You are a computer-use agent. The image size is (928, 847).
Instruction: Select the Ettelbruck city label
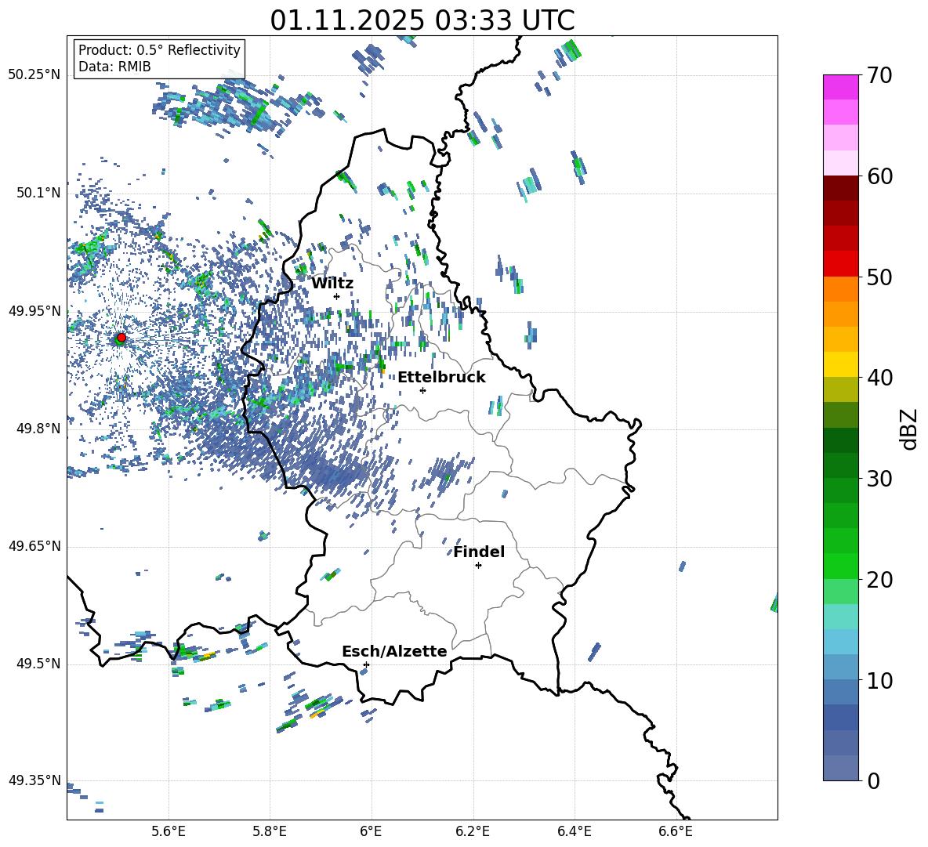pyautogui.click(x=441, y=377)
